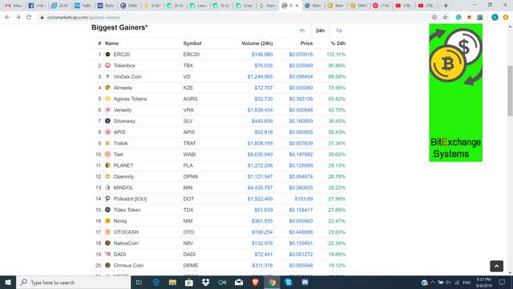Open the MINDOL coin link
This screenshot has width=513, height=289.
pos(123,188)
